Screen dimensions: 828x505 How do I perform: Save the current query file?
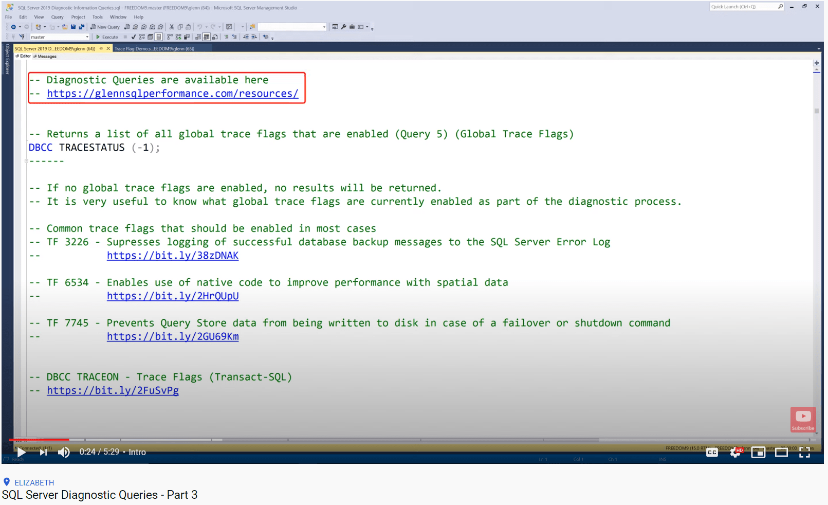(x=73, y=27)
